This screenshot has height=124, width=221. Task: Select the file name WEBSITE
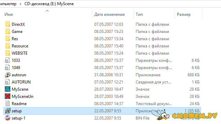pyautogui.click(x=20, y=53)
